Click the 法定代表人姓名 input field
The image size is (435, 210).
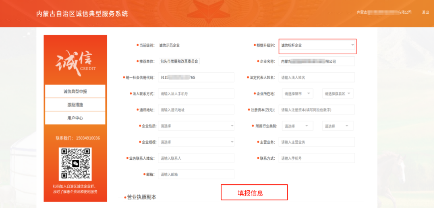point(317,77)
